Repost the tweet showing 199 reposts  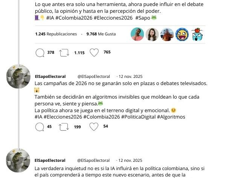click(64, 127)
